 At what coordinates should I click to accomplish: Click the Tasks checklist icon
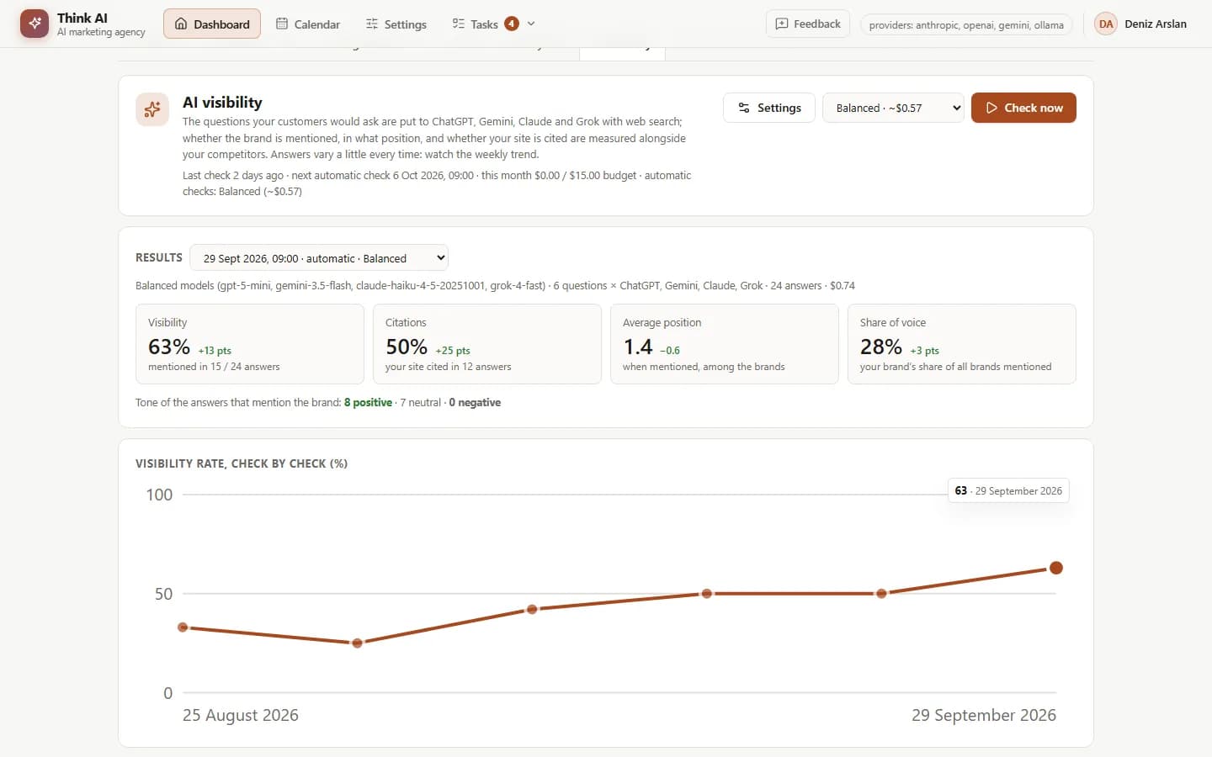click(x=458, y=24)
